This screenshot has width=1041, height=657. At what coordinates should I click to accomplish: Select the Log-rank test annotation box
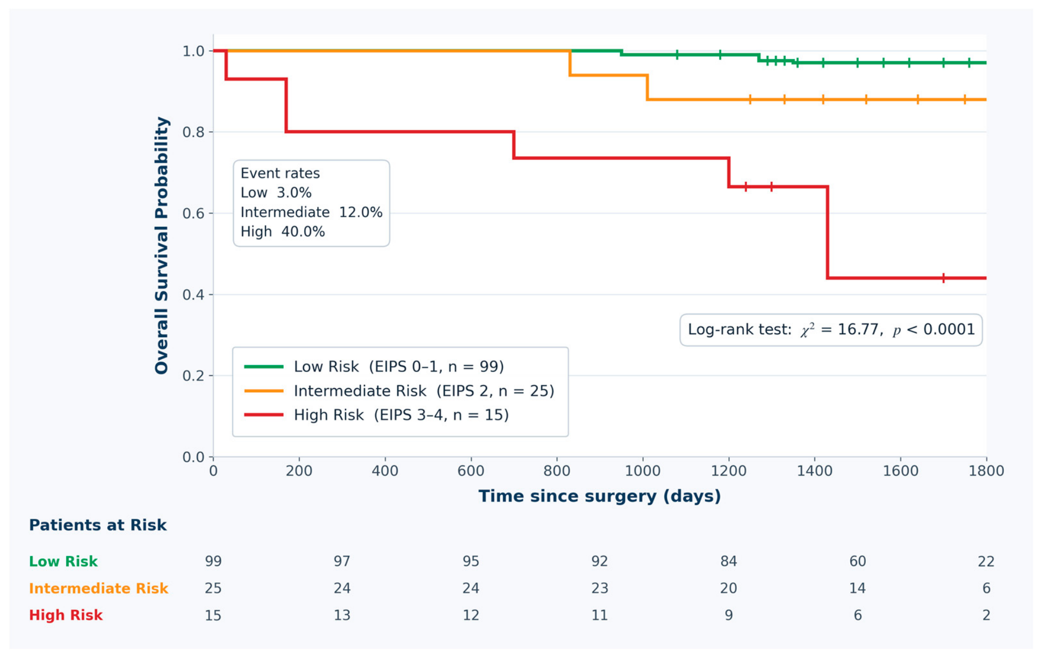coord(831,330)
